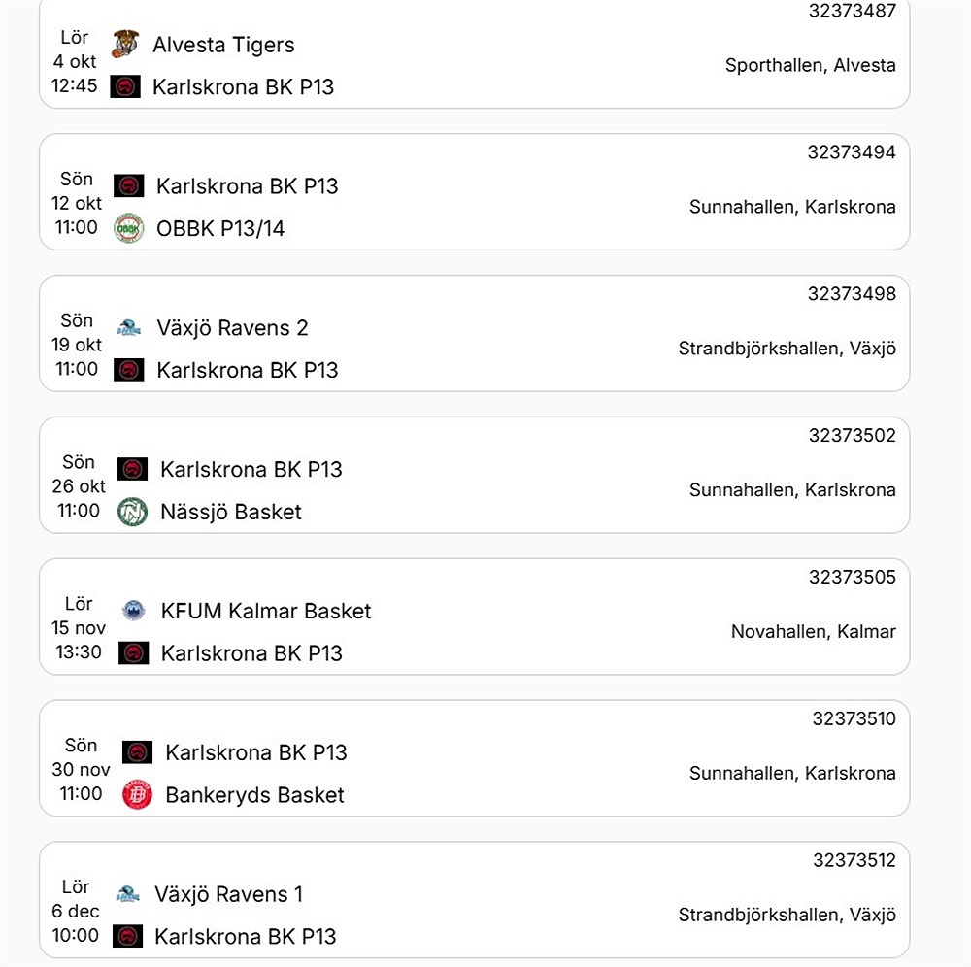Open match number 32373512
This screenshot has width=971, height=967.
coord(854,861)
